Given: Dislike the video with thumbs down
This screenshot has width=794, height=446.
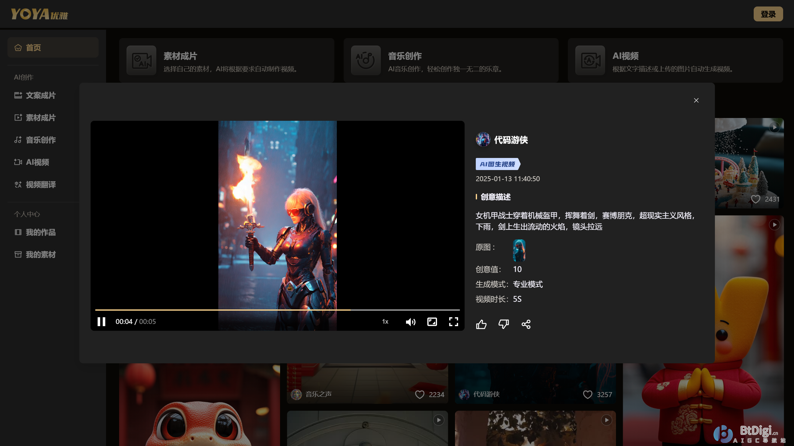Looking at the screenshot, I should pyautogui.click(x=504, y=324).
